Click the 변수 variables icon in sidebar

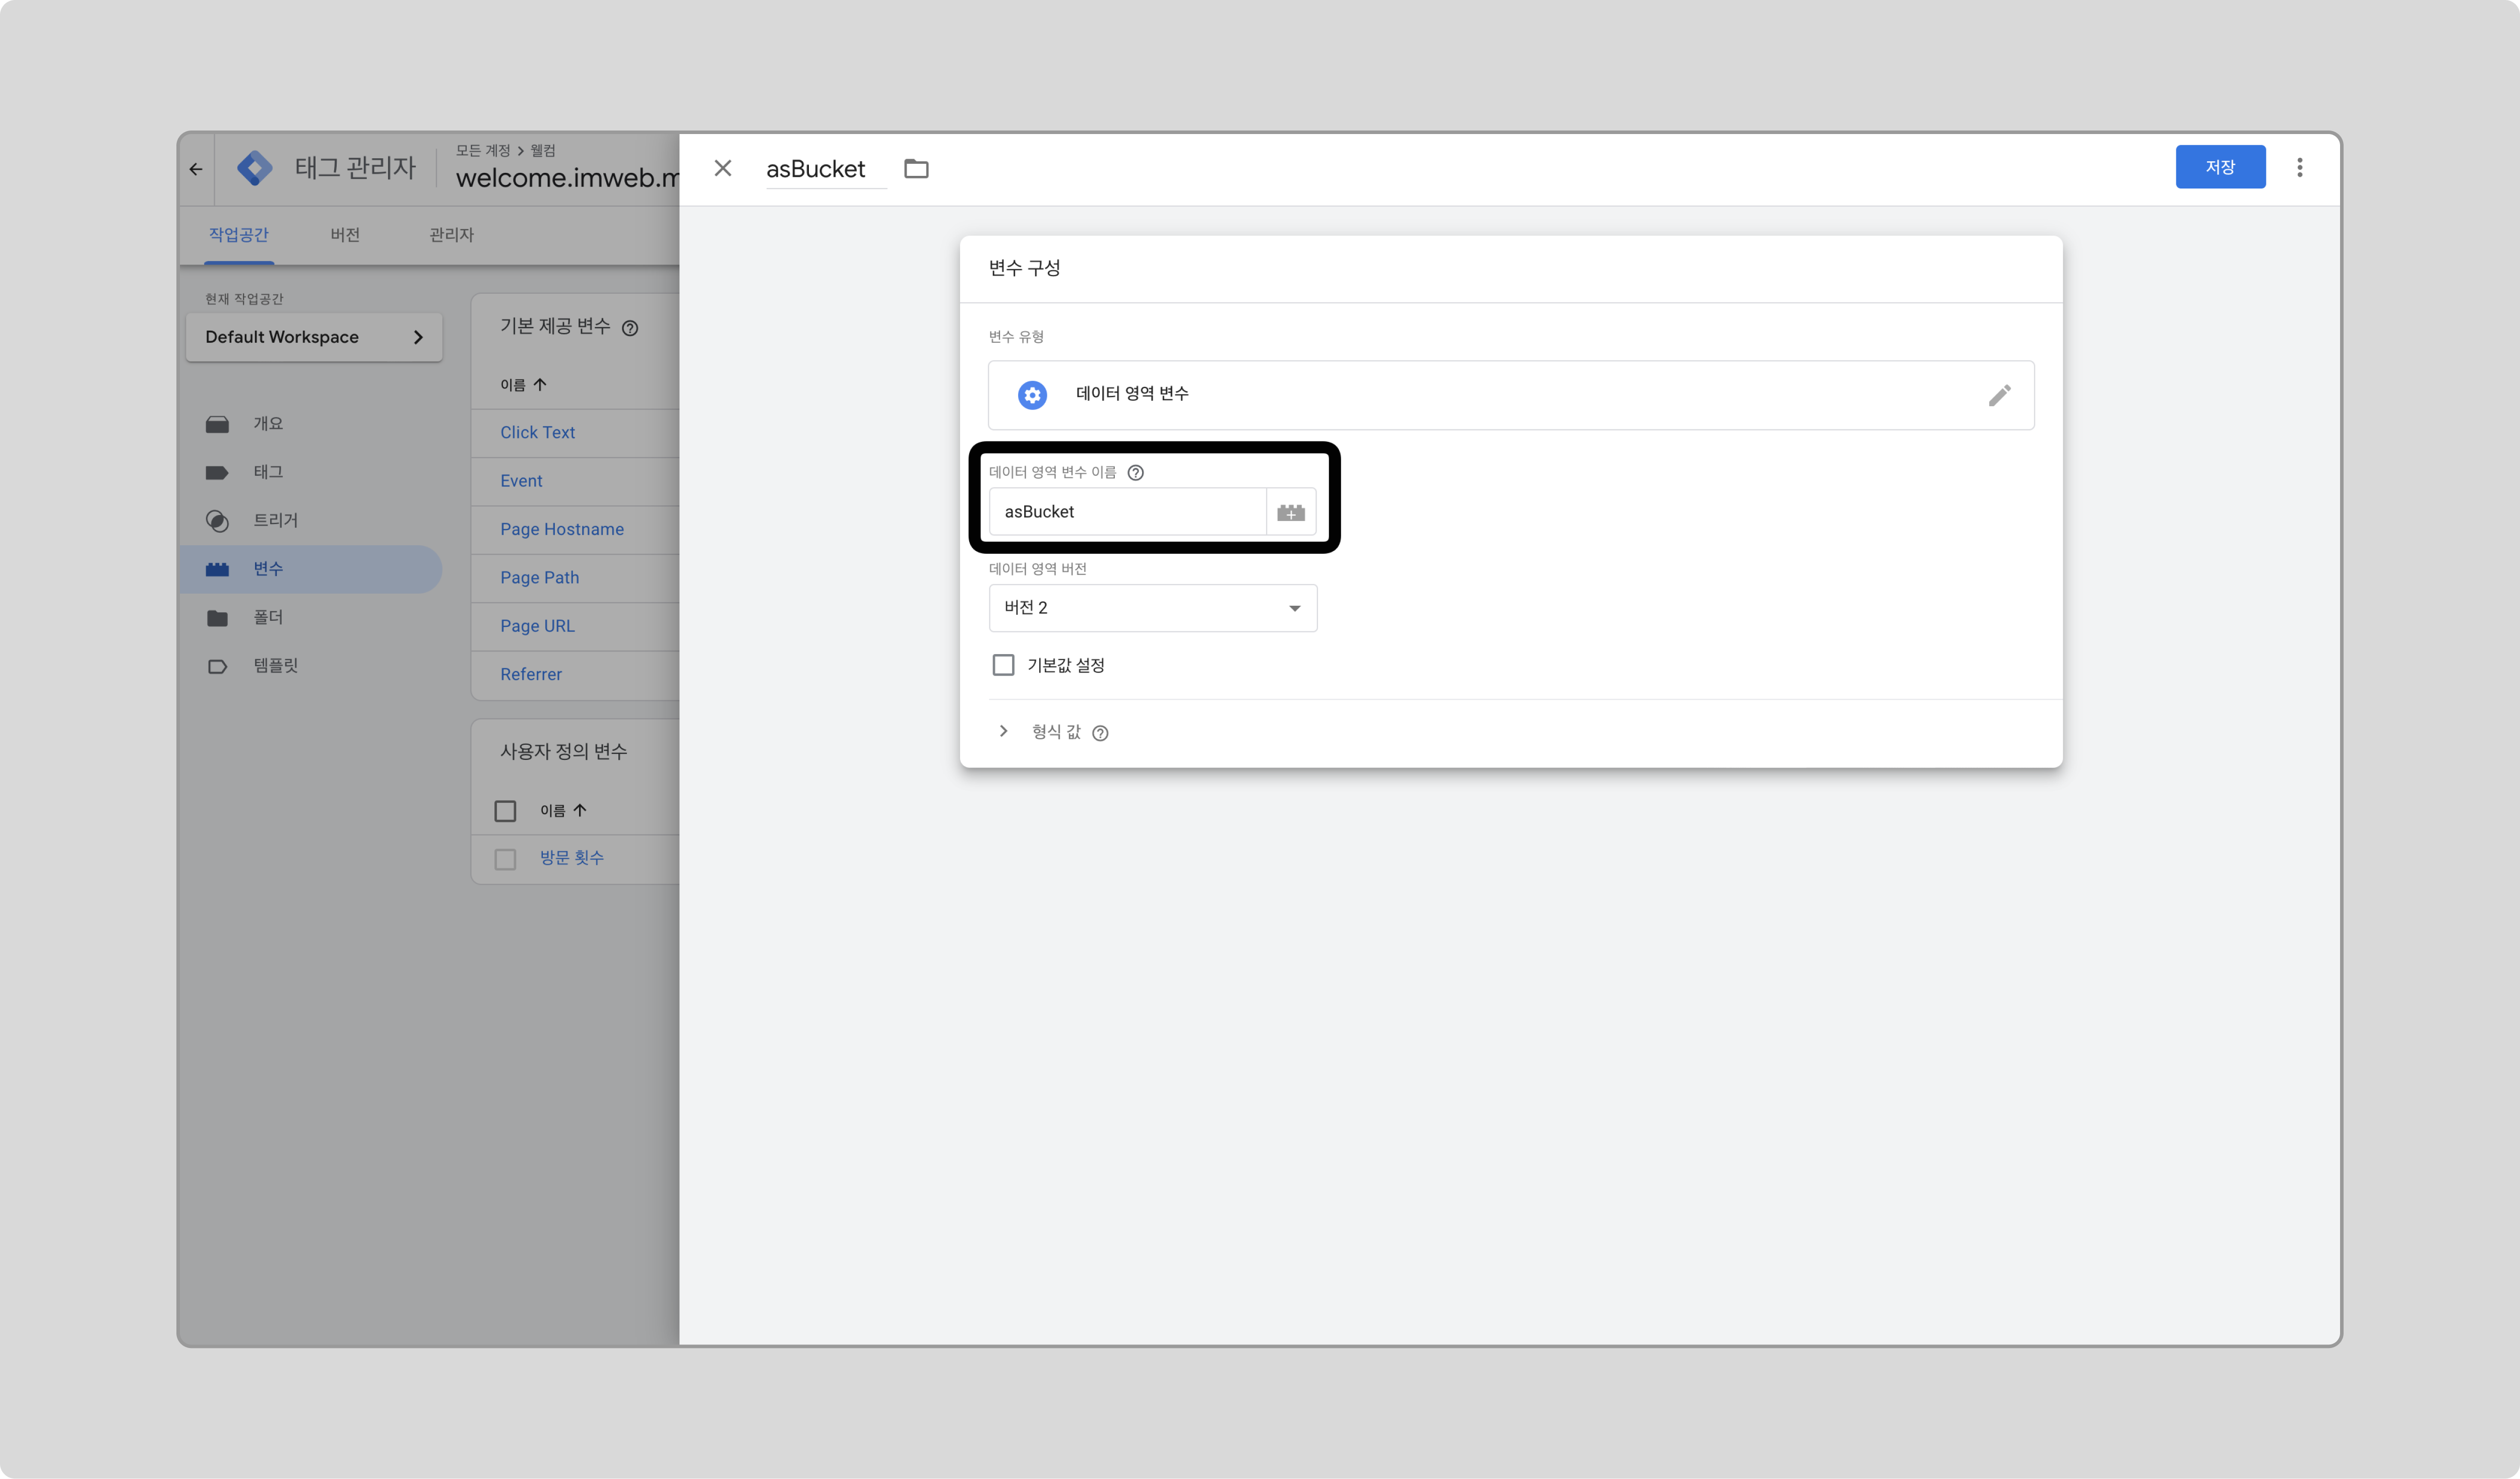pyautogui.click(x=217, y=569)
